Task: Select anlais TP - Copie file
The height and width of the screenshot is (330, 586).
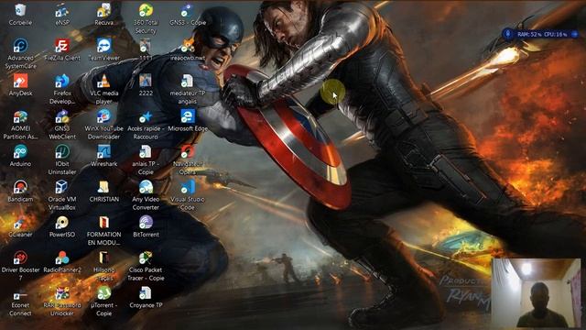Action: [x=146, y=151]
